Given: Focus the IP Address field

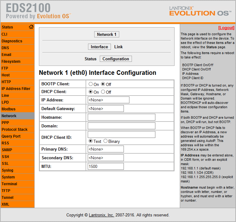Looking at the screenshot, I should coord(108,100).
